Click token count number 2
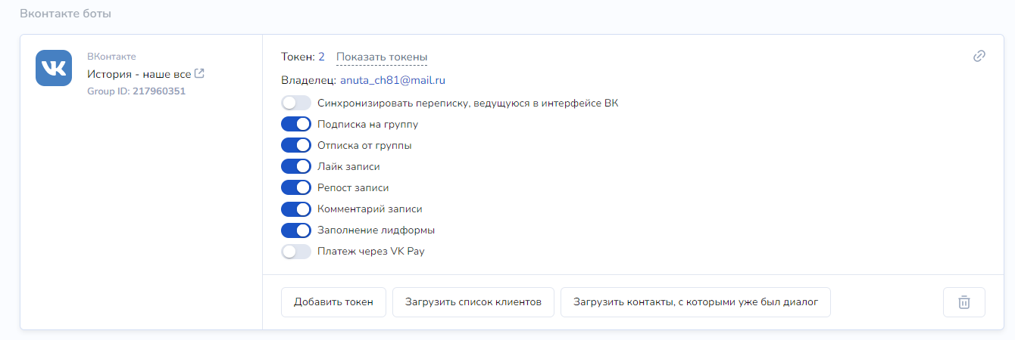This screenshot has width=1015, height=340. coord(321,57)
